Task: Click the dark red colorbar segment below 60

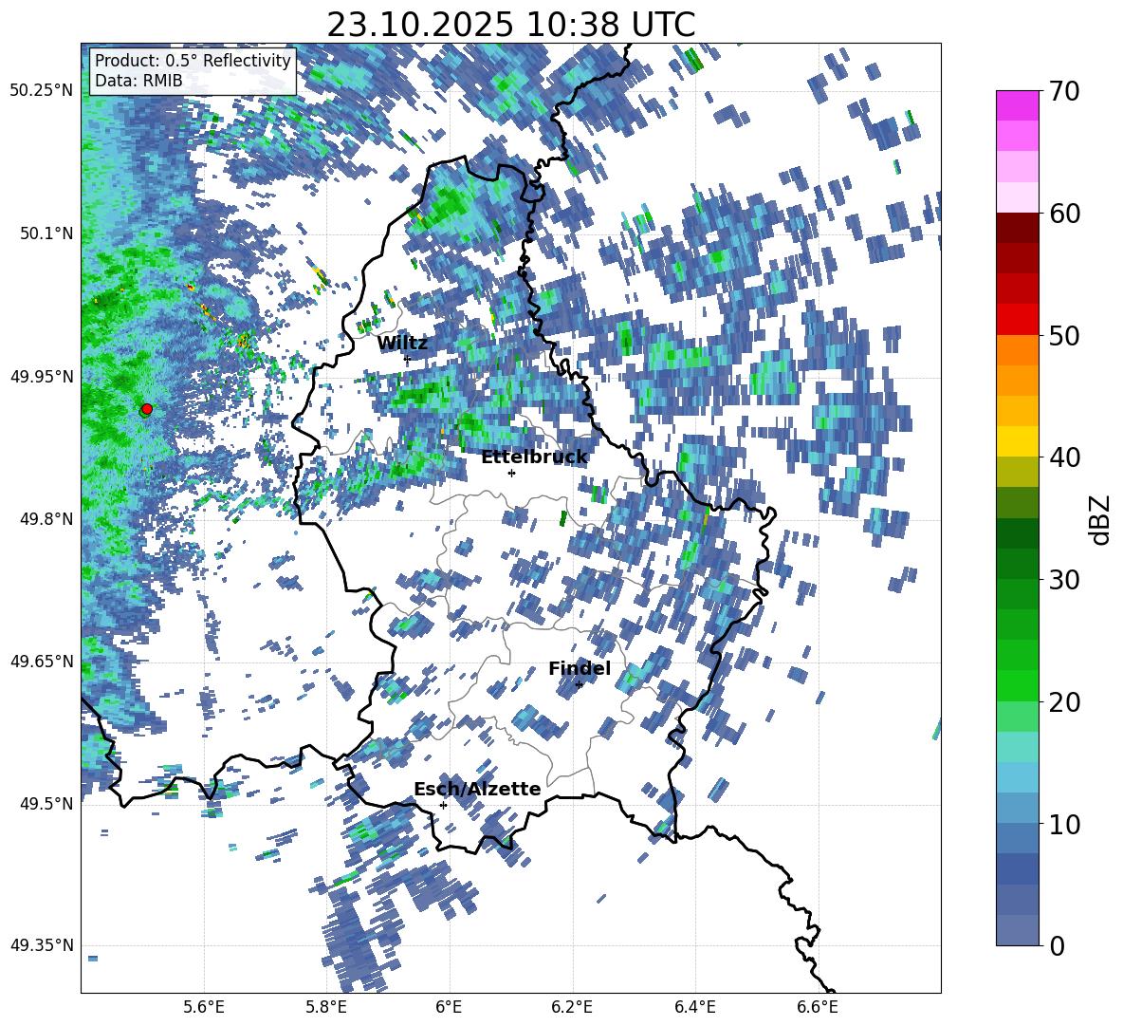Action: pyautogui.click(x=1017, y=229)
